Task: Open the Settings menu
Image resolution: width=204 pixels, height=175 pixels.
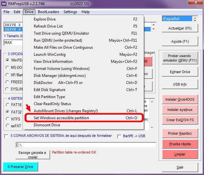Action: [70, 12]
